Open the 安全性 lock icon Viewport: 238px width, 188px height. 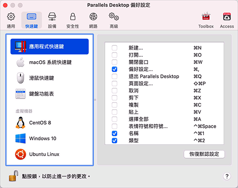point(73,17)
